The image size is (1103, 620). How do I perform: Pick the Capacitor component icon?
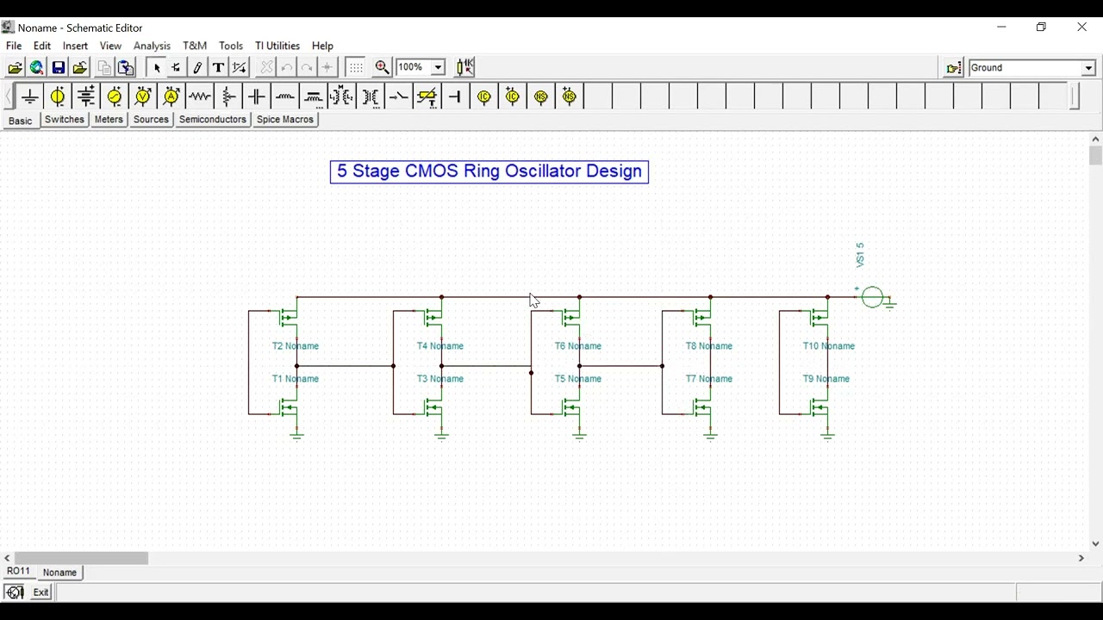(x=257, y=96)
